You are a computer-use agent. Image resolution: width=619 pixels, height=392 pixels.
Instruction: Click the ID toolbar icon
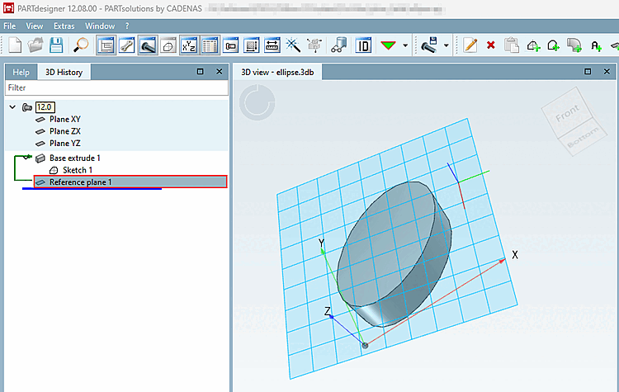point(363,45)
